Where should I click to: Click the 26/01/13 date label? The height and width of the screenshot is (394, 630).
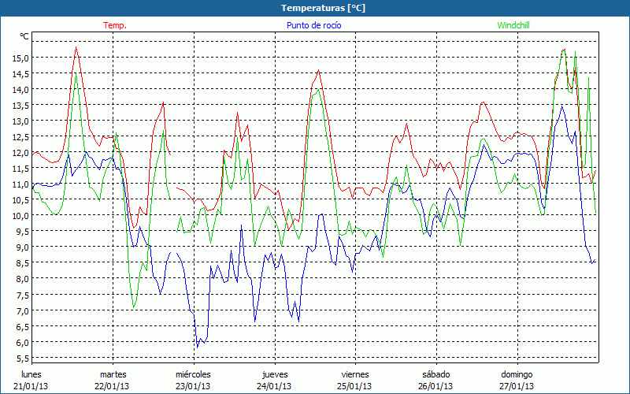(435, 386)
